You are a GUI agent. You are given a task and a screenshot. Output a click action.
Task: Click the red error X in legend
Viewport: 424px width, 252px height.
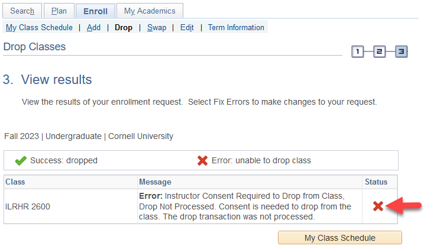202,160
